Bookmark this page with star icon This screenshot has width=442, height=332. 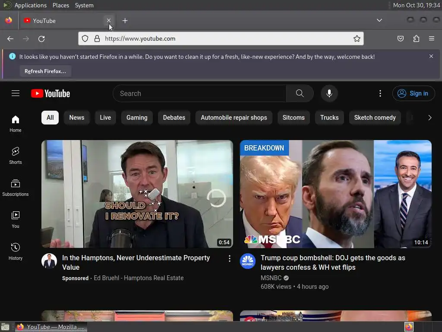coord(357,38)
